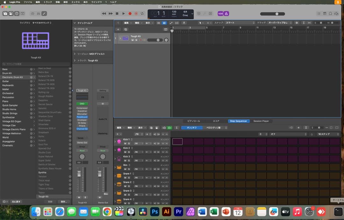Image resolution: width=344 pixels, height=220 pixels.
Task: Open the スナップ スマート dropdown
Action: (240, 23)
